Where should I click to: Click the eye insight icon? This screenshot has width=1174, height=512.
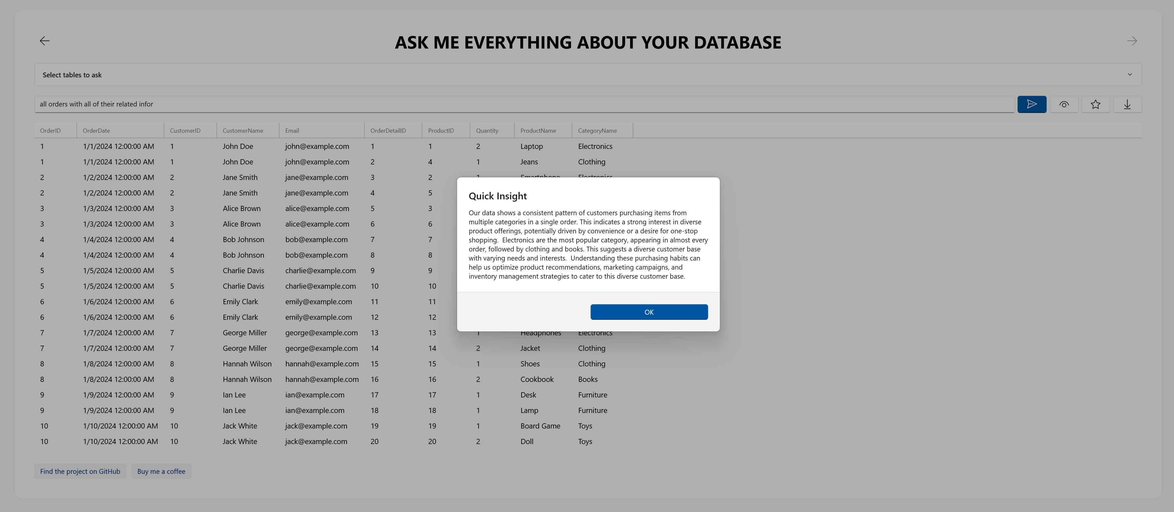point(1064,104)
